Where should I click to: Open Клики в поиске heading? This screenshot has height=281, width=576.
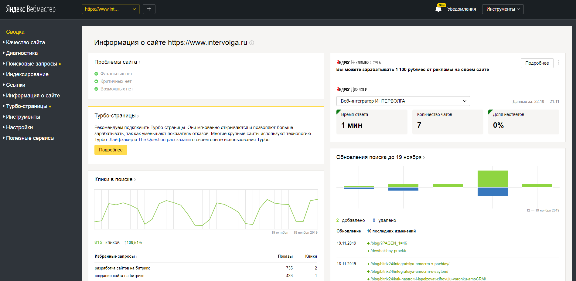tap(115, 179)
